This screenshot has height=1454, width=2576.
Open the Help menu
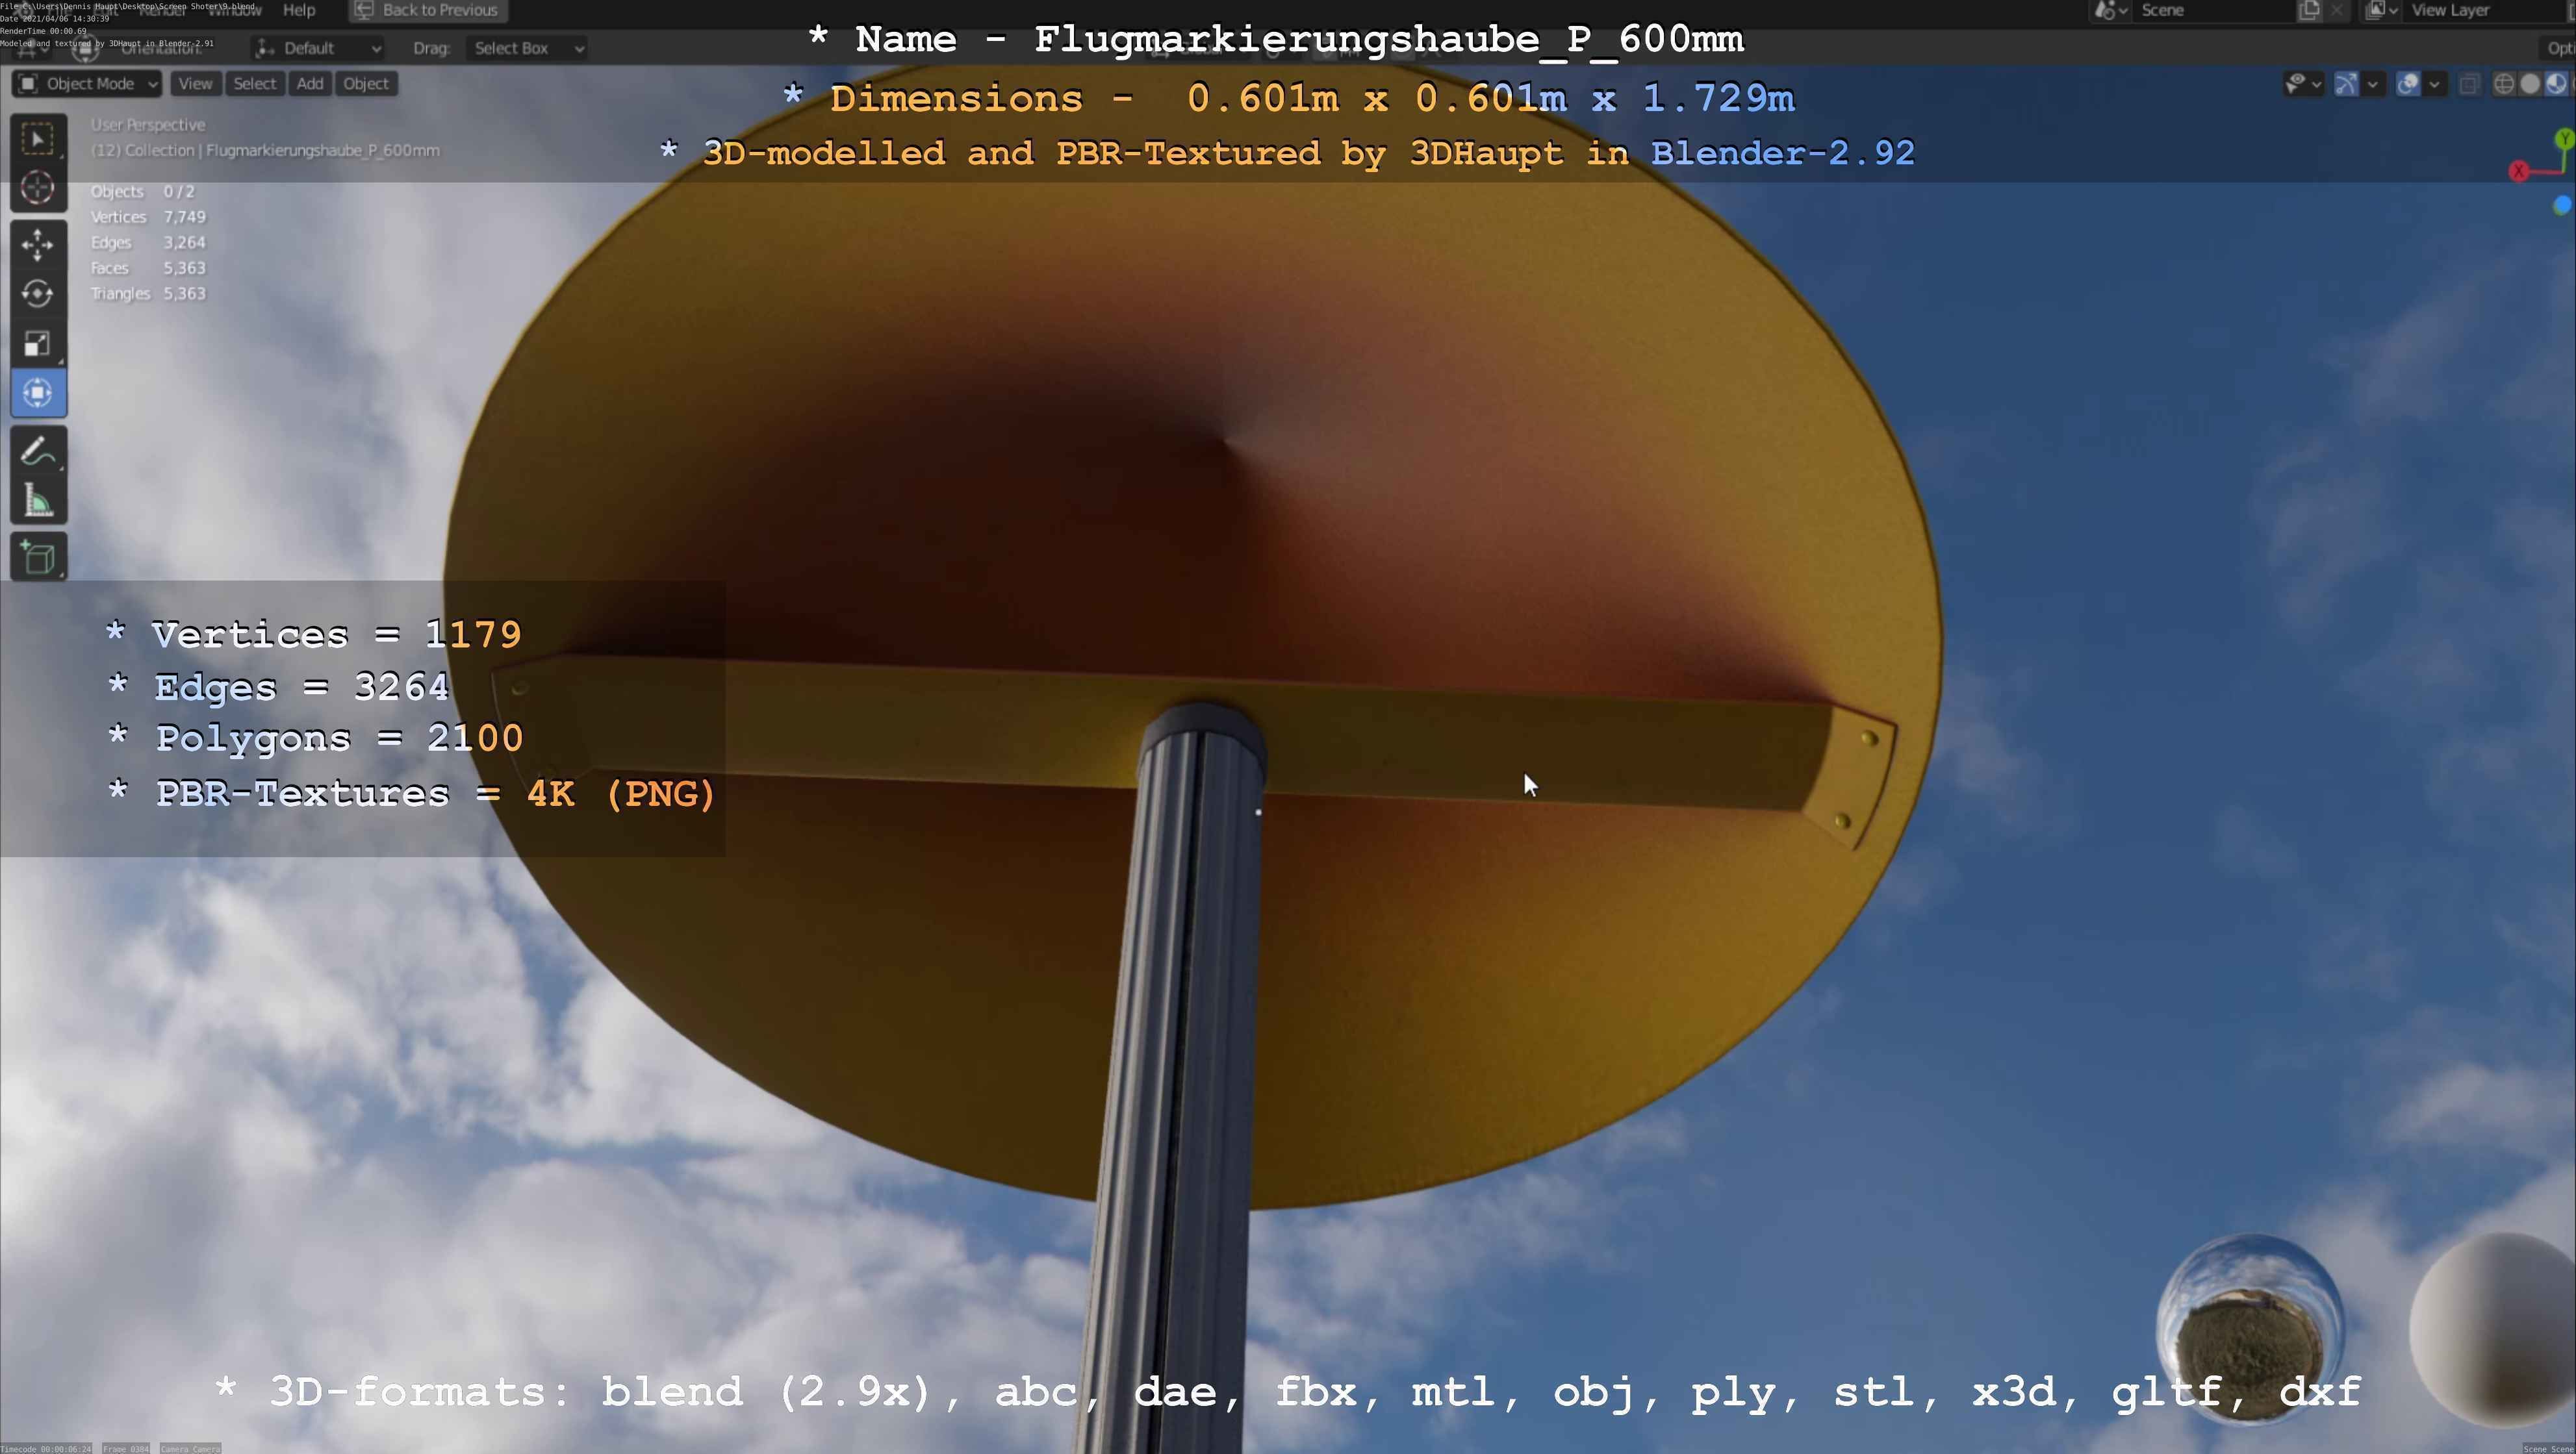(299, 10)
